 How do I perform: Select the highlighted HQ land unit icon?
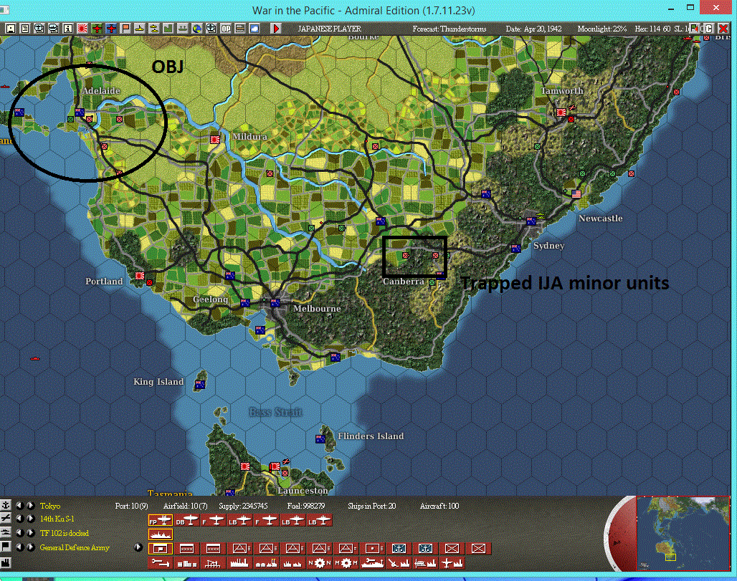[x=161, y=548]
